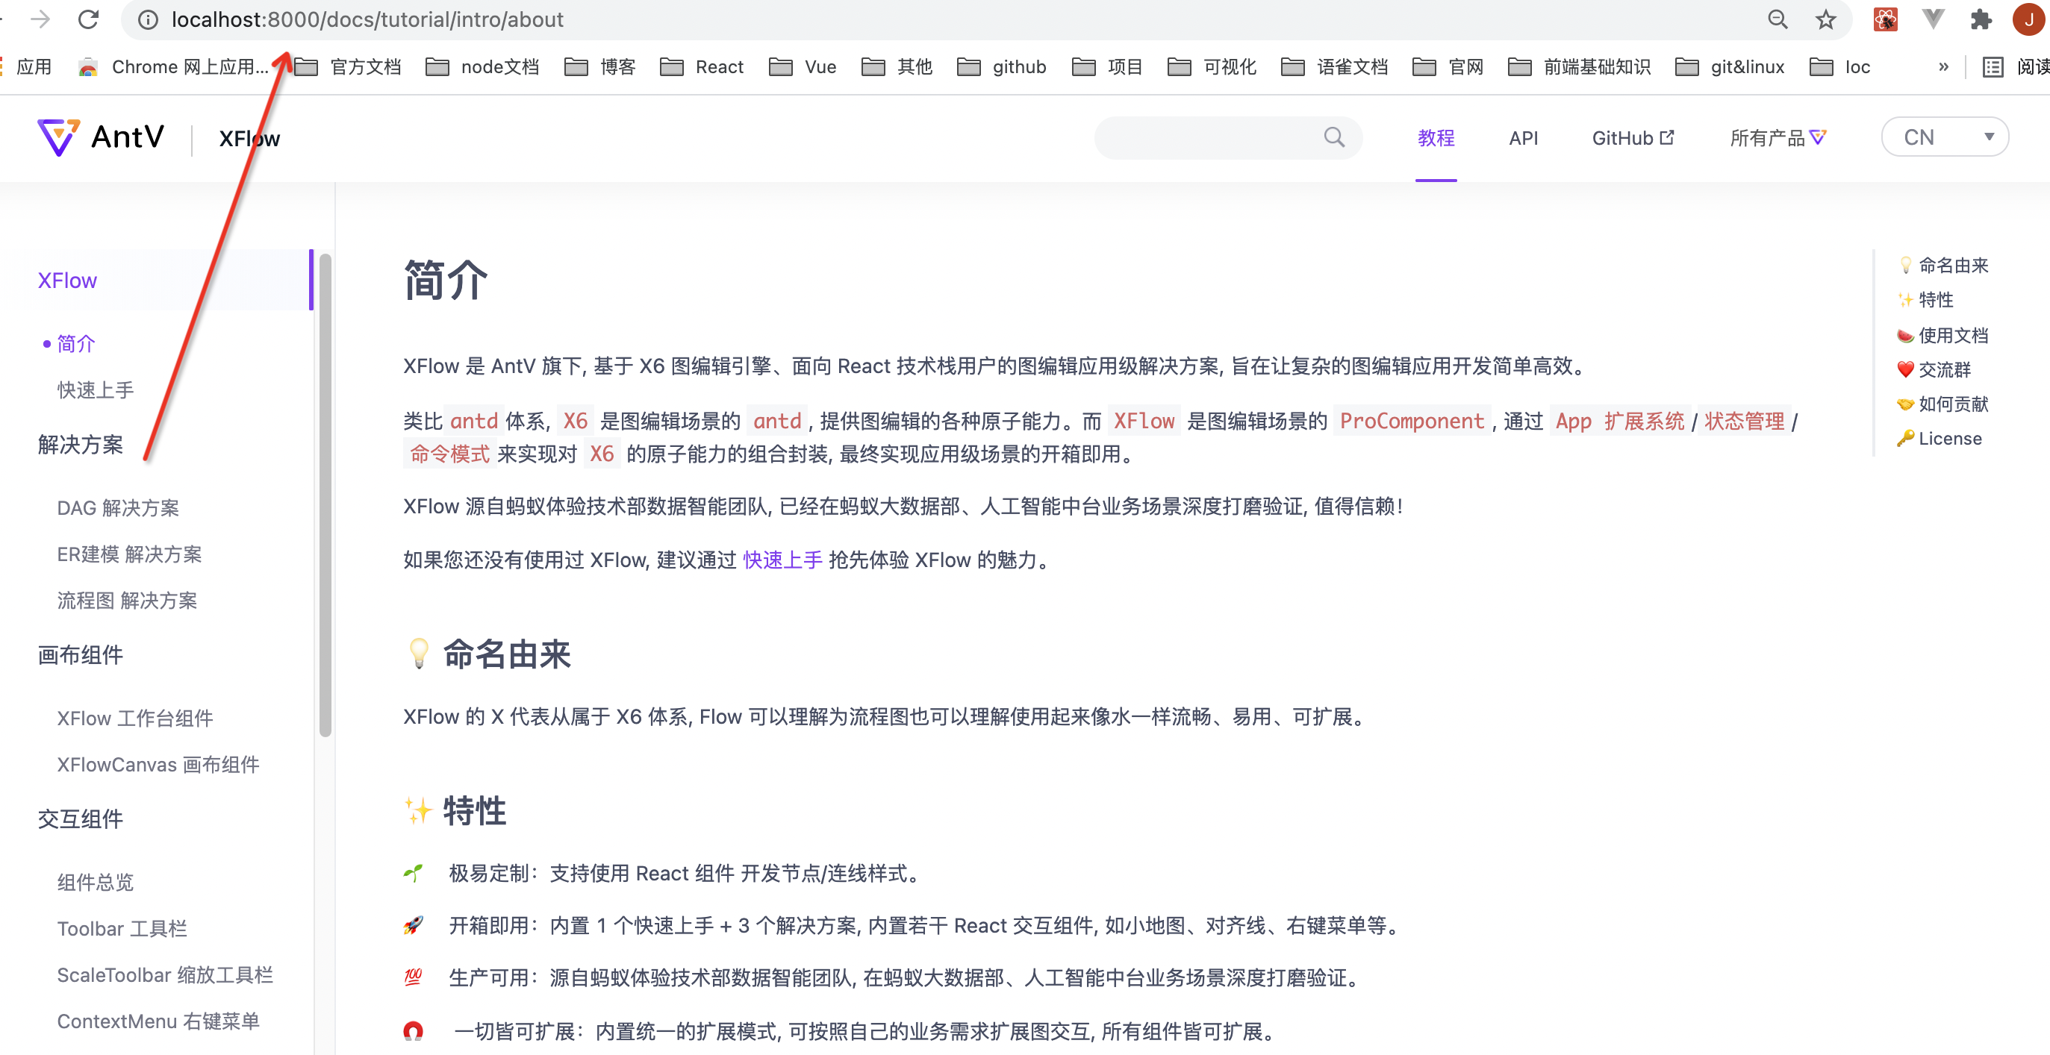Click the AntV logo icon
The height and width of the screenshot is (1055, 2050).
click(58, 137)
